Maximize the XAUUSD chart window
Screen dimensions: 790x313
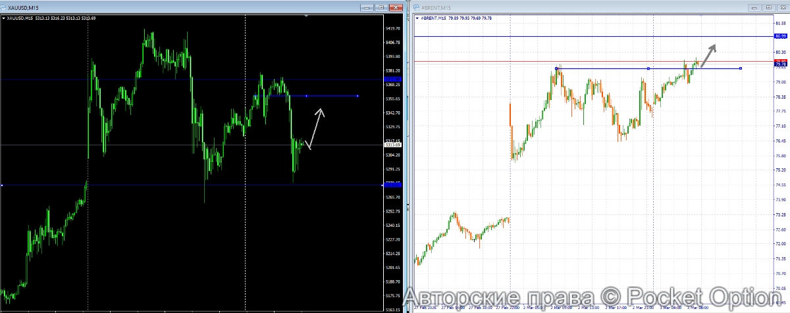(381, 7)
